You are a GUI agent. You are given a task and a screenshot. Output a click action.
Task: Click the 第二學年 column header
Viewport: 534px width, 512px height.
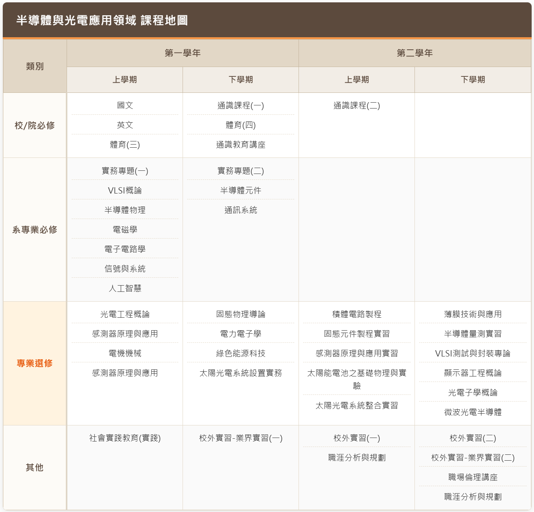[x=415, y=53]
